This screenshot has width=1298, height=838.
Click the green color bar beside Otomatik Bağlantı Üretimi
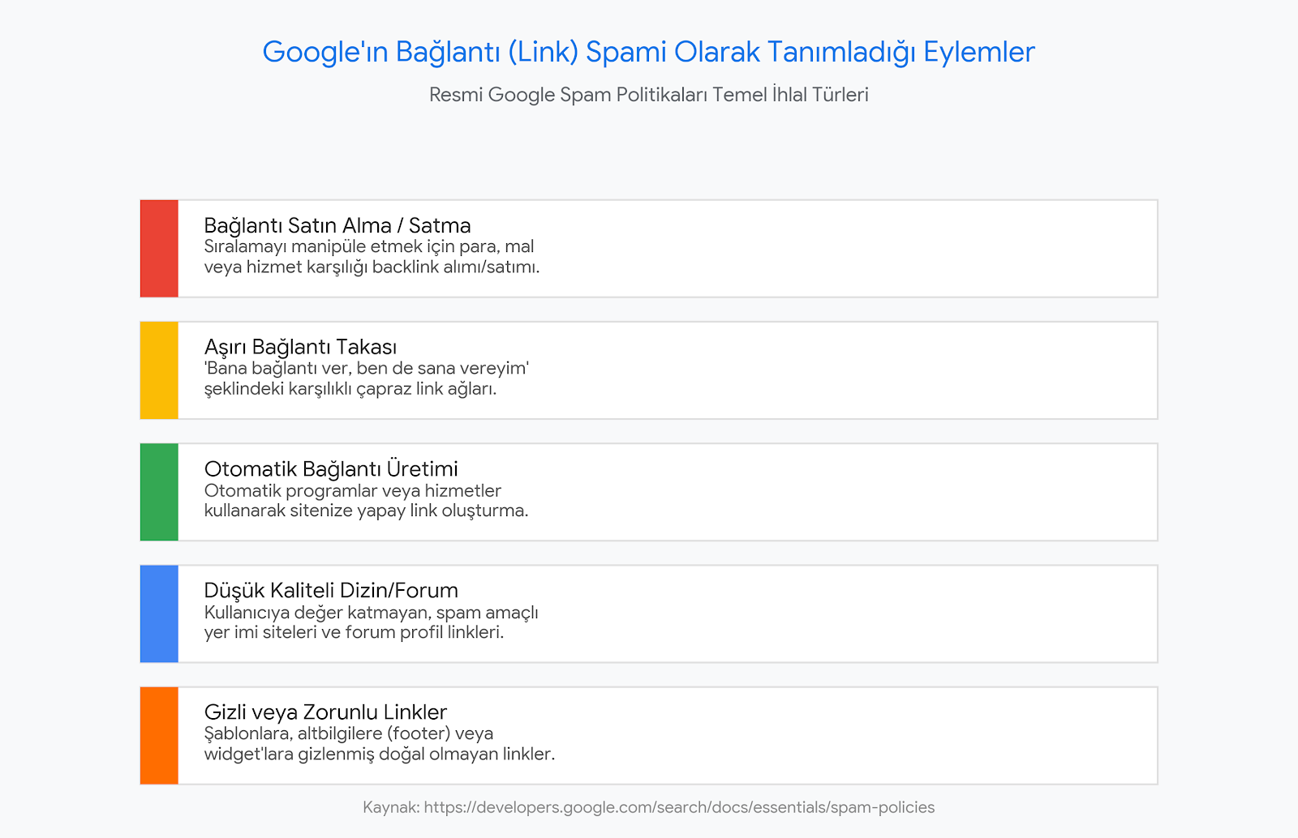pos(159,492)
